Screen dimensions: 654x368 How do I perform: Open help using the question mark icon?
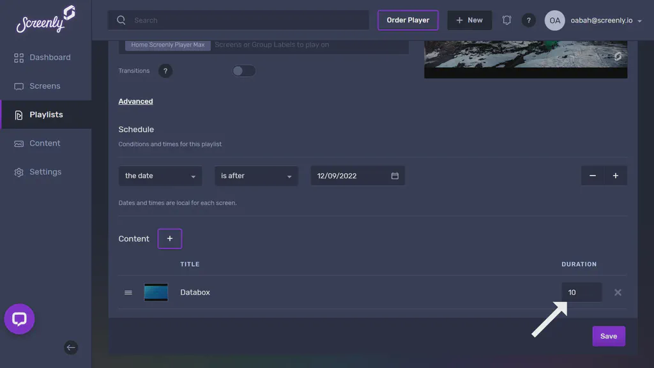coord(529,20)
